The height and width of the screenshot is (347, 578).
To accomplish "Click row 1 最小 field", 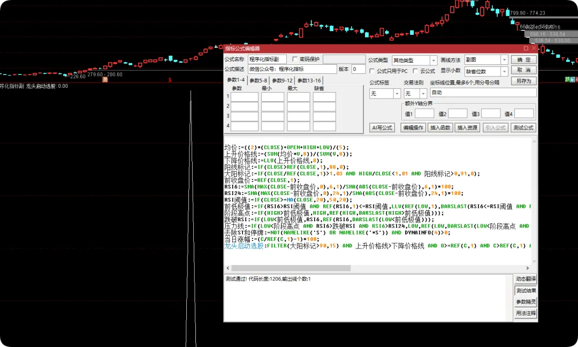I will (273, 96).
